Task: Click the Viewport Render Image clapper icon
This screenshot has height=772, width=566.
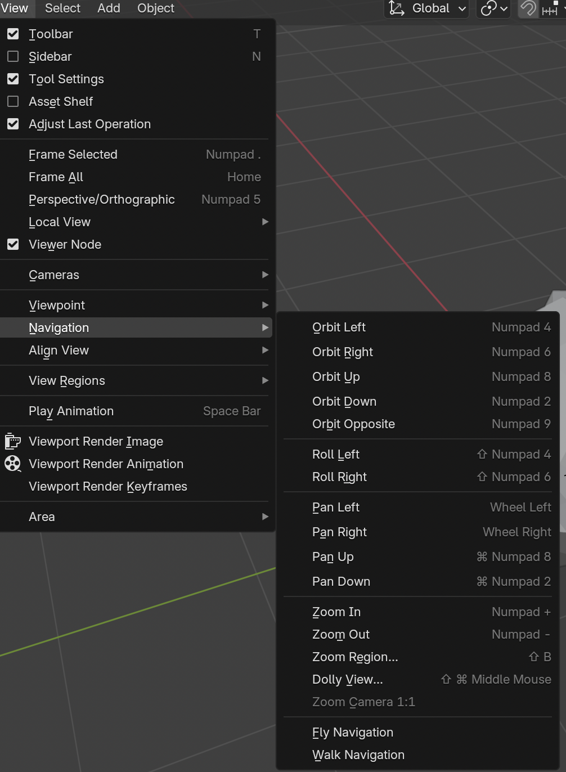Action: coord(12,442)
